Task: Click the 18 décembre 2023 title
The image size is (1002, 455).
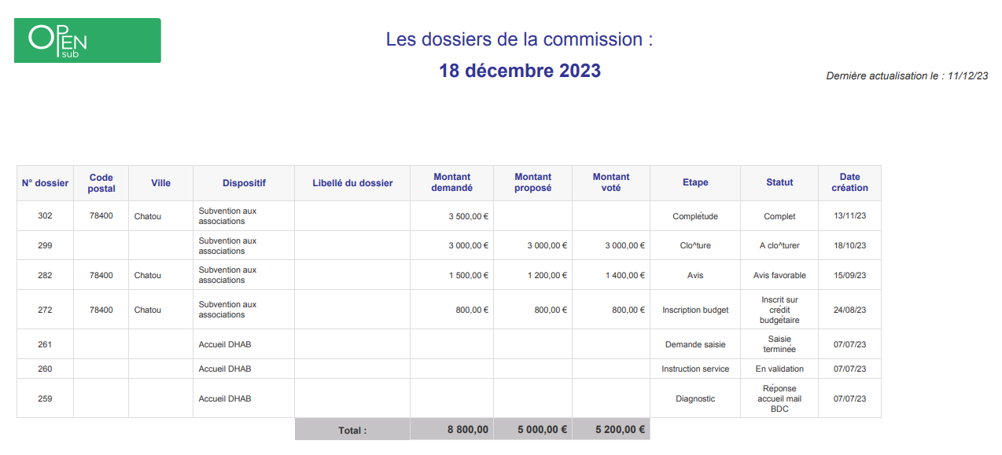Action: coord(519,71)
